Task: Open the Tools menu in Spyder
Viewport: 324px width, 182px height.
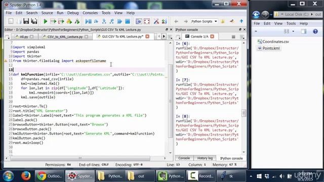Action: coord(106,13)
